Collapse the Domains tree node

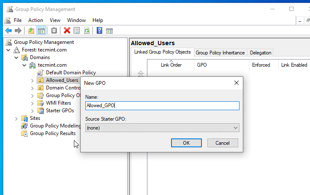[16, 58]
